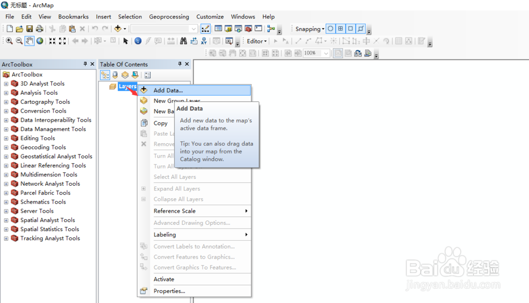Open the Geoprocessing menu

[169, 16]
